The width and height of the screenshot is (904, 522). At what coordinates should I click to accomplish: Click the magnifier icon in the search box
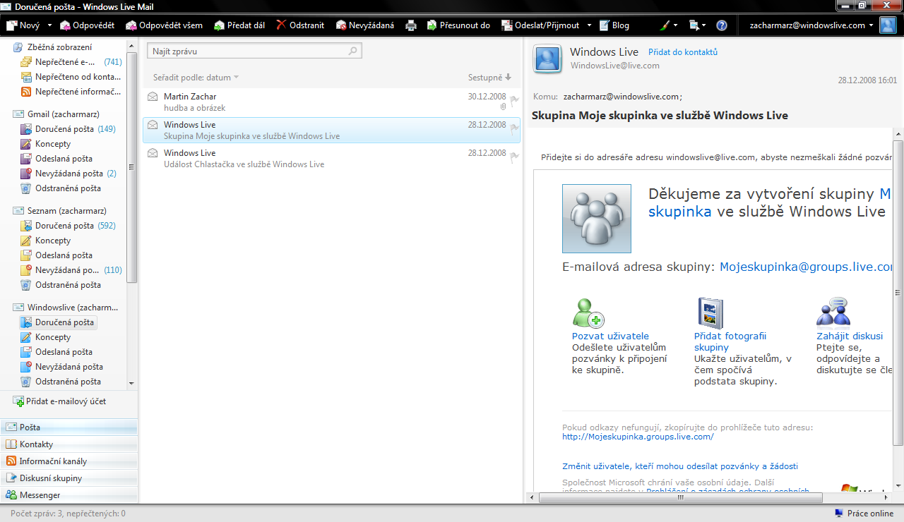pos(353,51)
